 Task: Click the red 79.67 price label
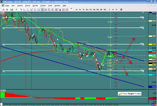[x=152, y=52]
